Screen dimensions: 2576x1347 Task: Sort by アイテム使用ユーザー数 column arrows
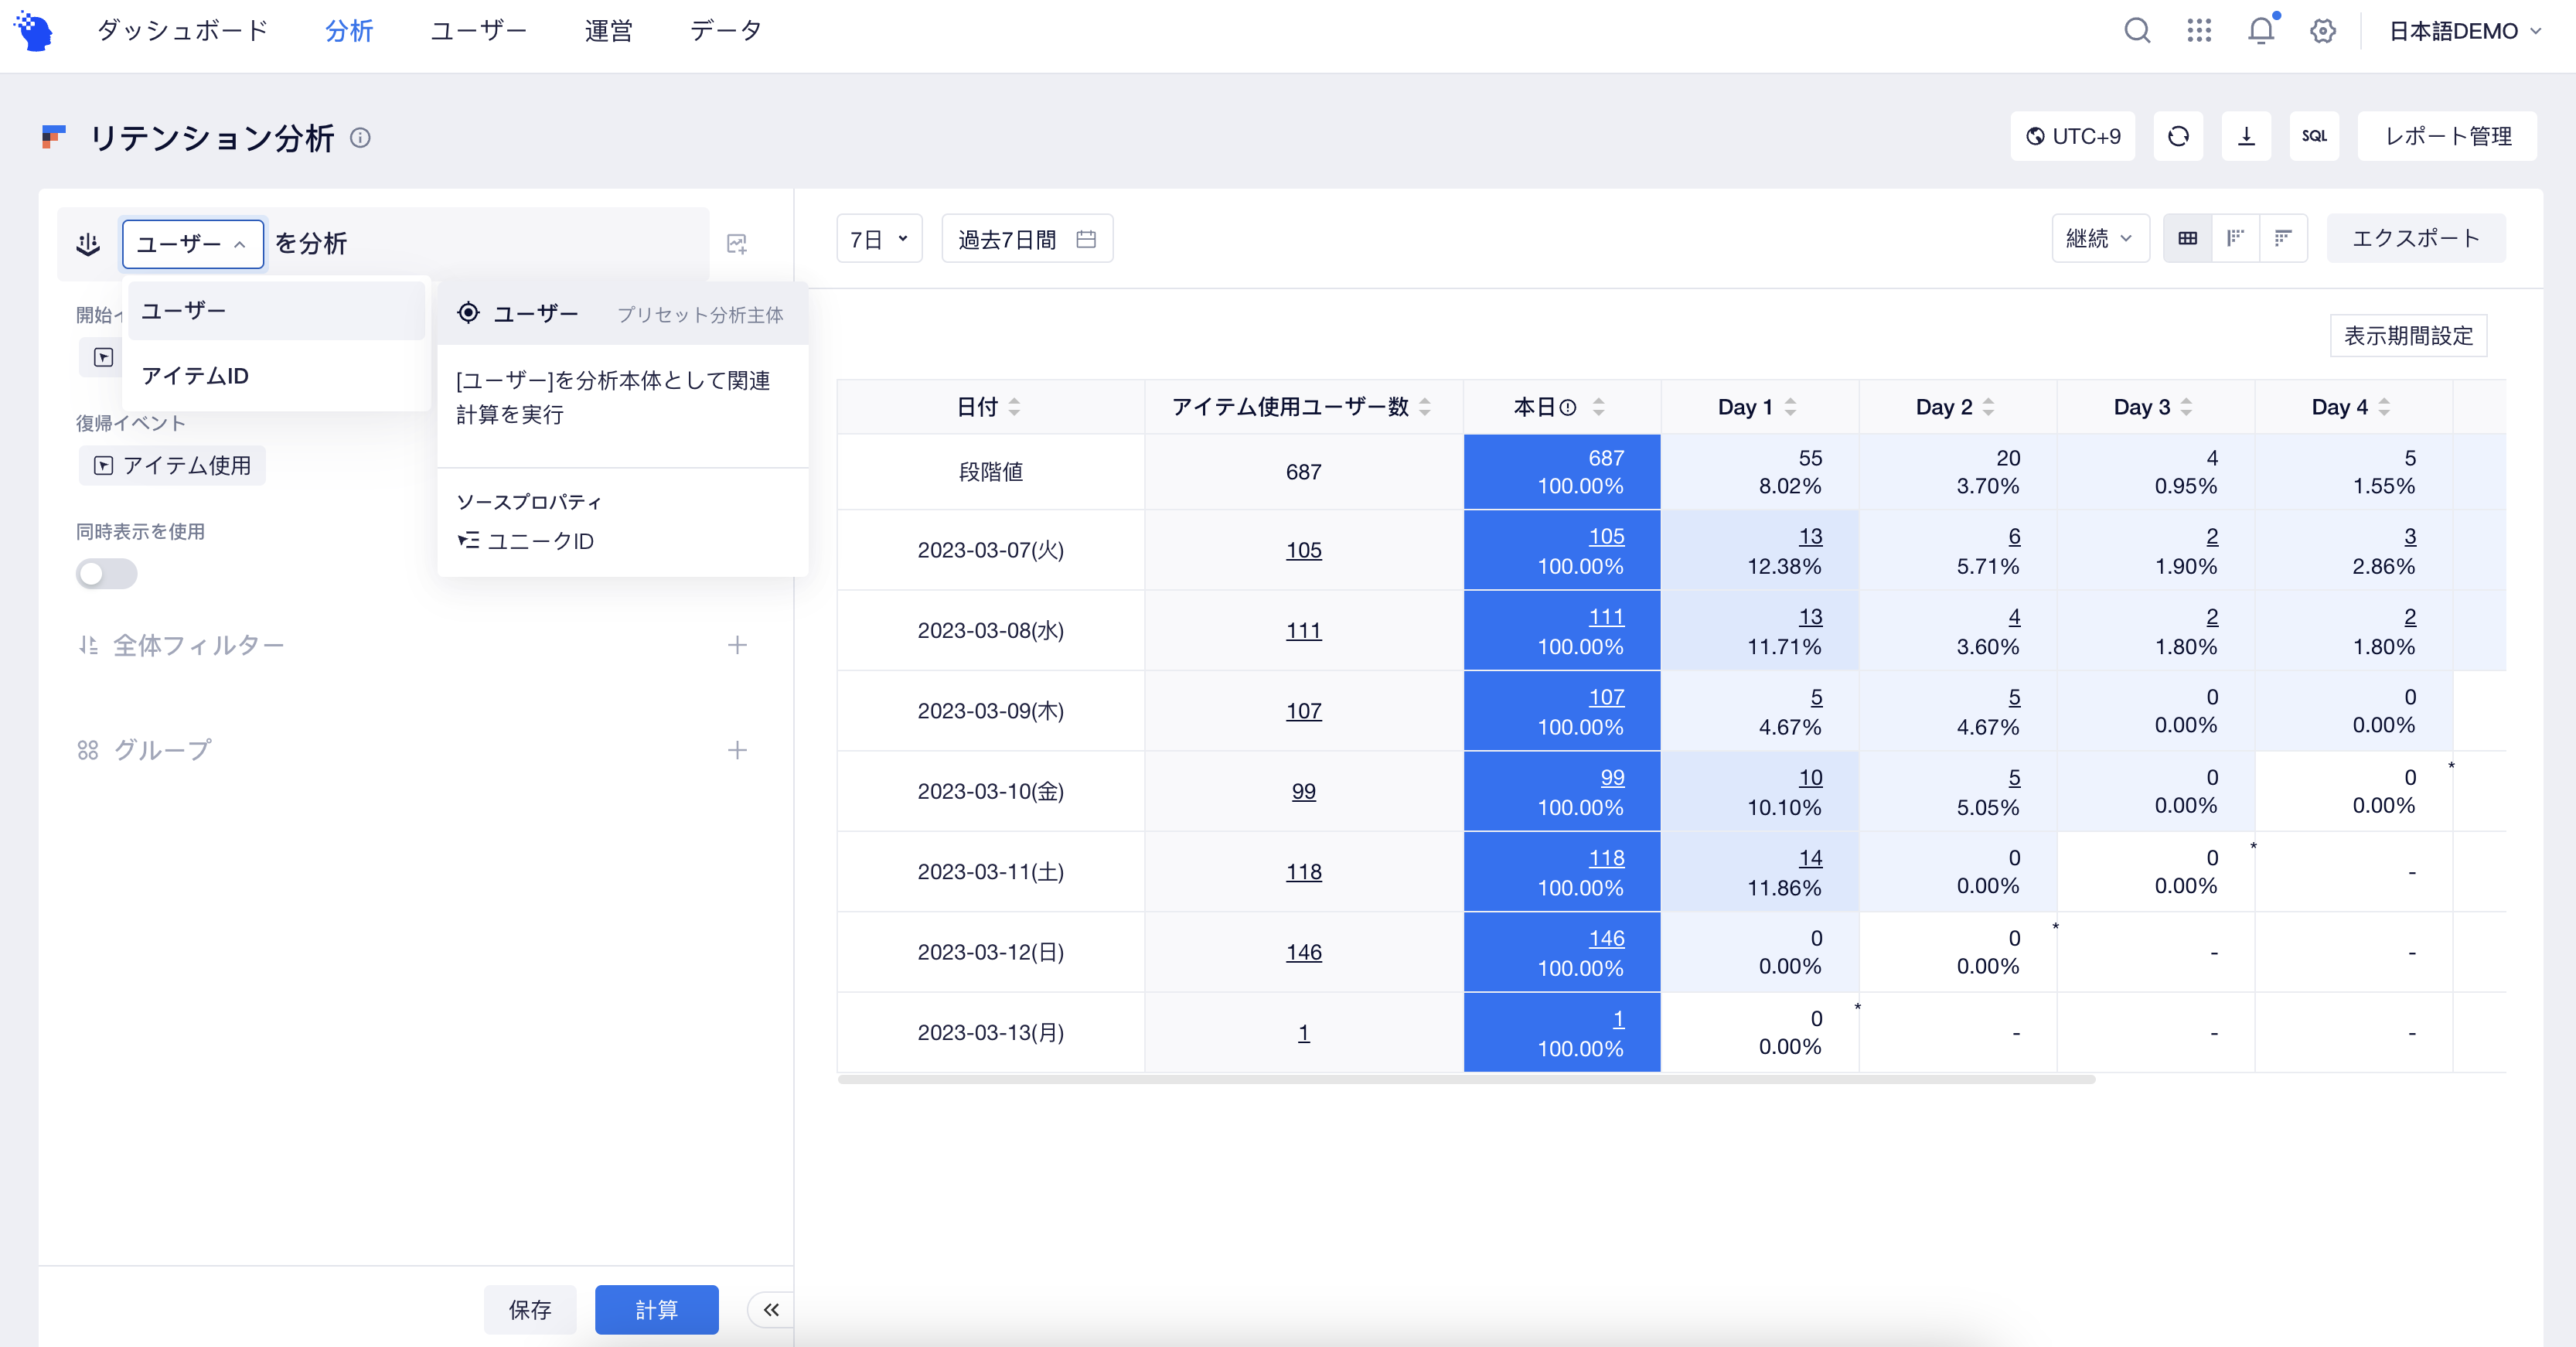[x=1425, y=407]
